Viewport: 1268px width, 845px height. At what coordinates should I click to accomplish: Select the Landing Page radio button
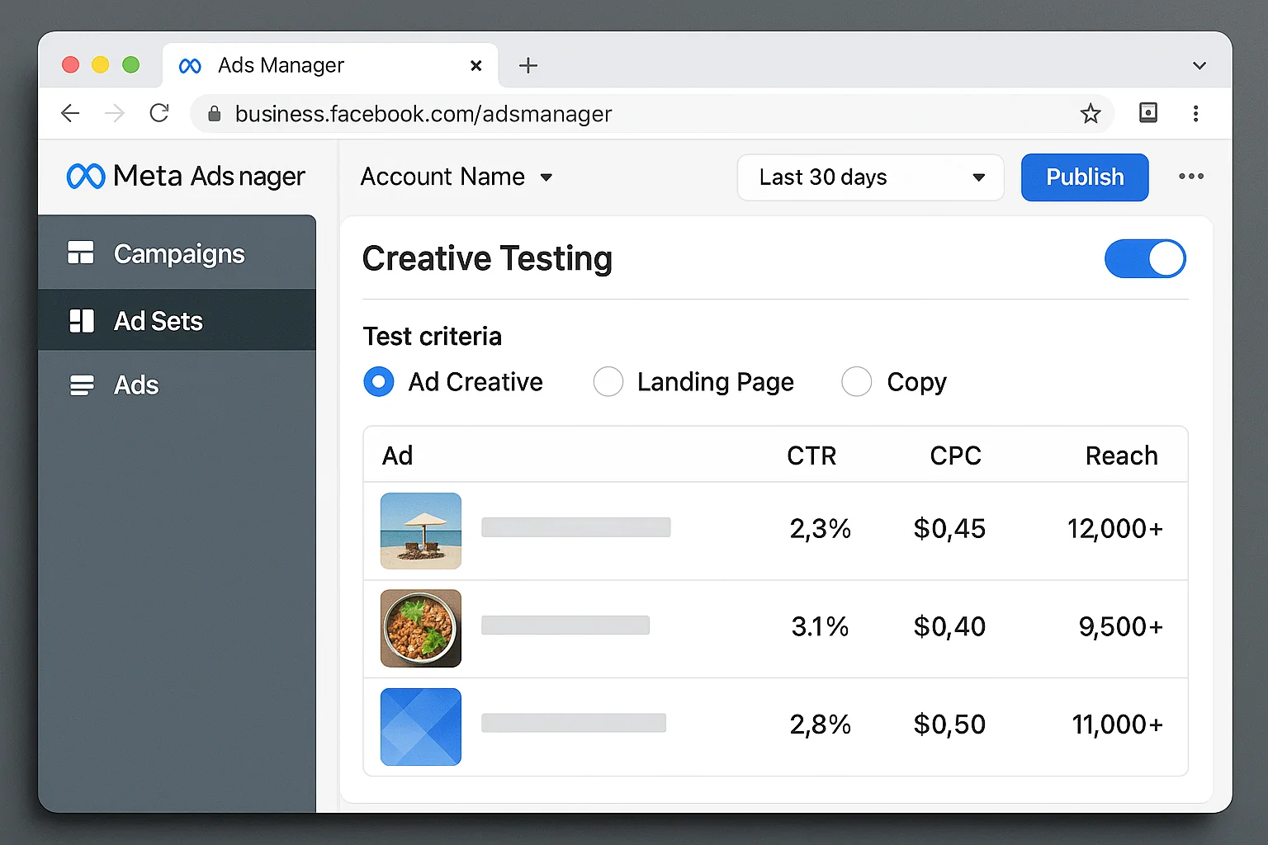coord(608,381)
